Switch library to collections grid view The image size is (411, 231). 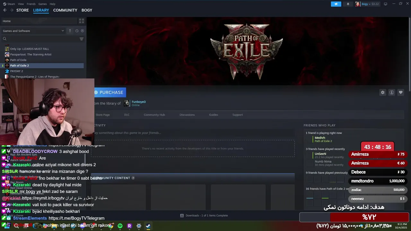(82, 21)
